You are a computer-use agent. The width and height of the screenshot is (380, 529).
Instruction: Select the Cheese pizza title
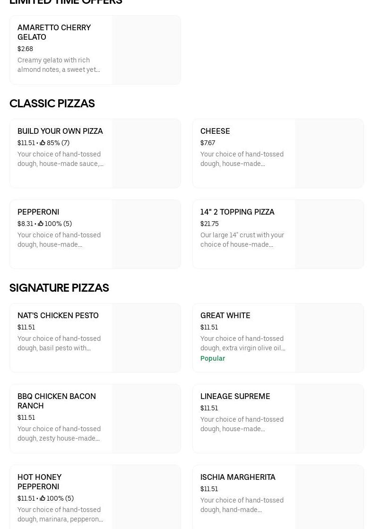[215, 131]
